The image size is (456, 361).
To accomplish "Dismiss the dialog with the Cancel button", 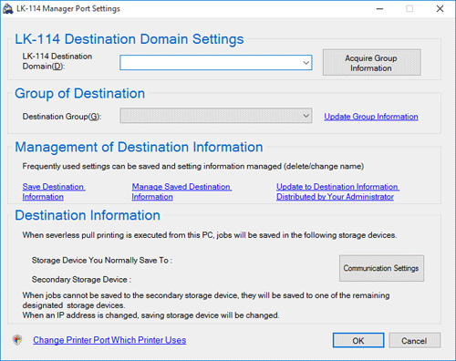I will pyautogui.click(x=414, y=340).
